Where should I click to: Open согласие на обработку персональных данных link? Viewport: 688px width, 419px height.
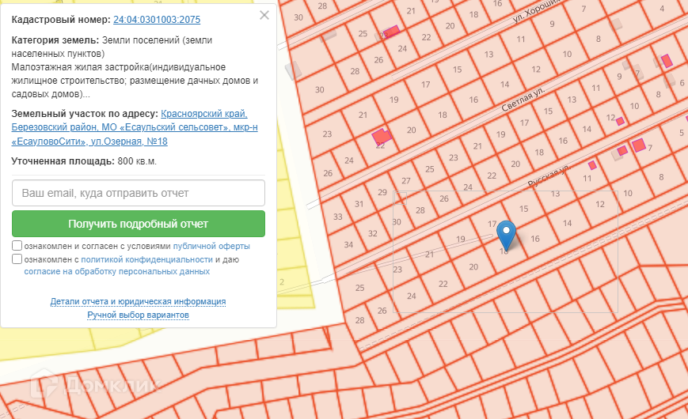[116, 272]
